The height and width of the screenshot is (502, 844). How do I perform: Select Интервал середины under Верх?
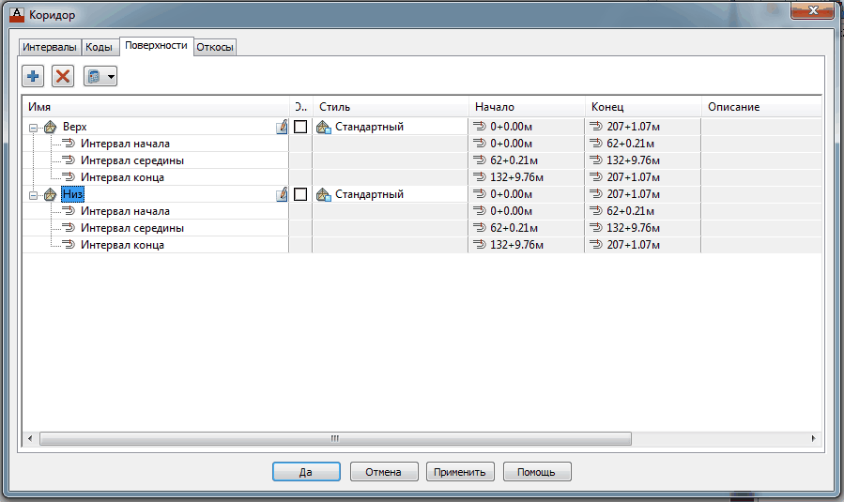point(131,160)
